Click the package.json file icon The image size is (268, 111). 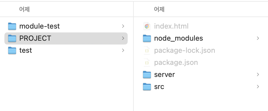pos(147,62)
